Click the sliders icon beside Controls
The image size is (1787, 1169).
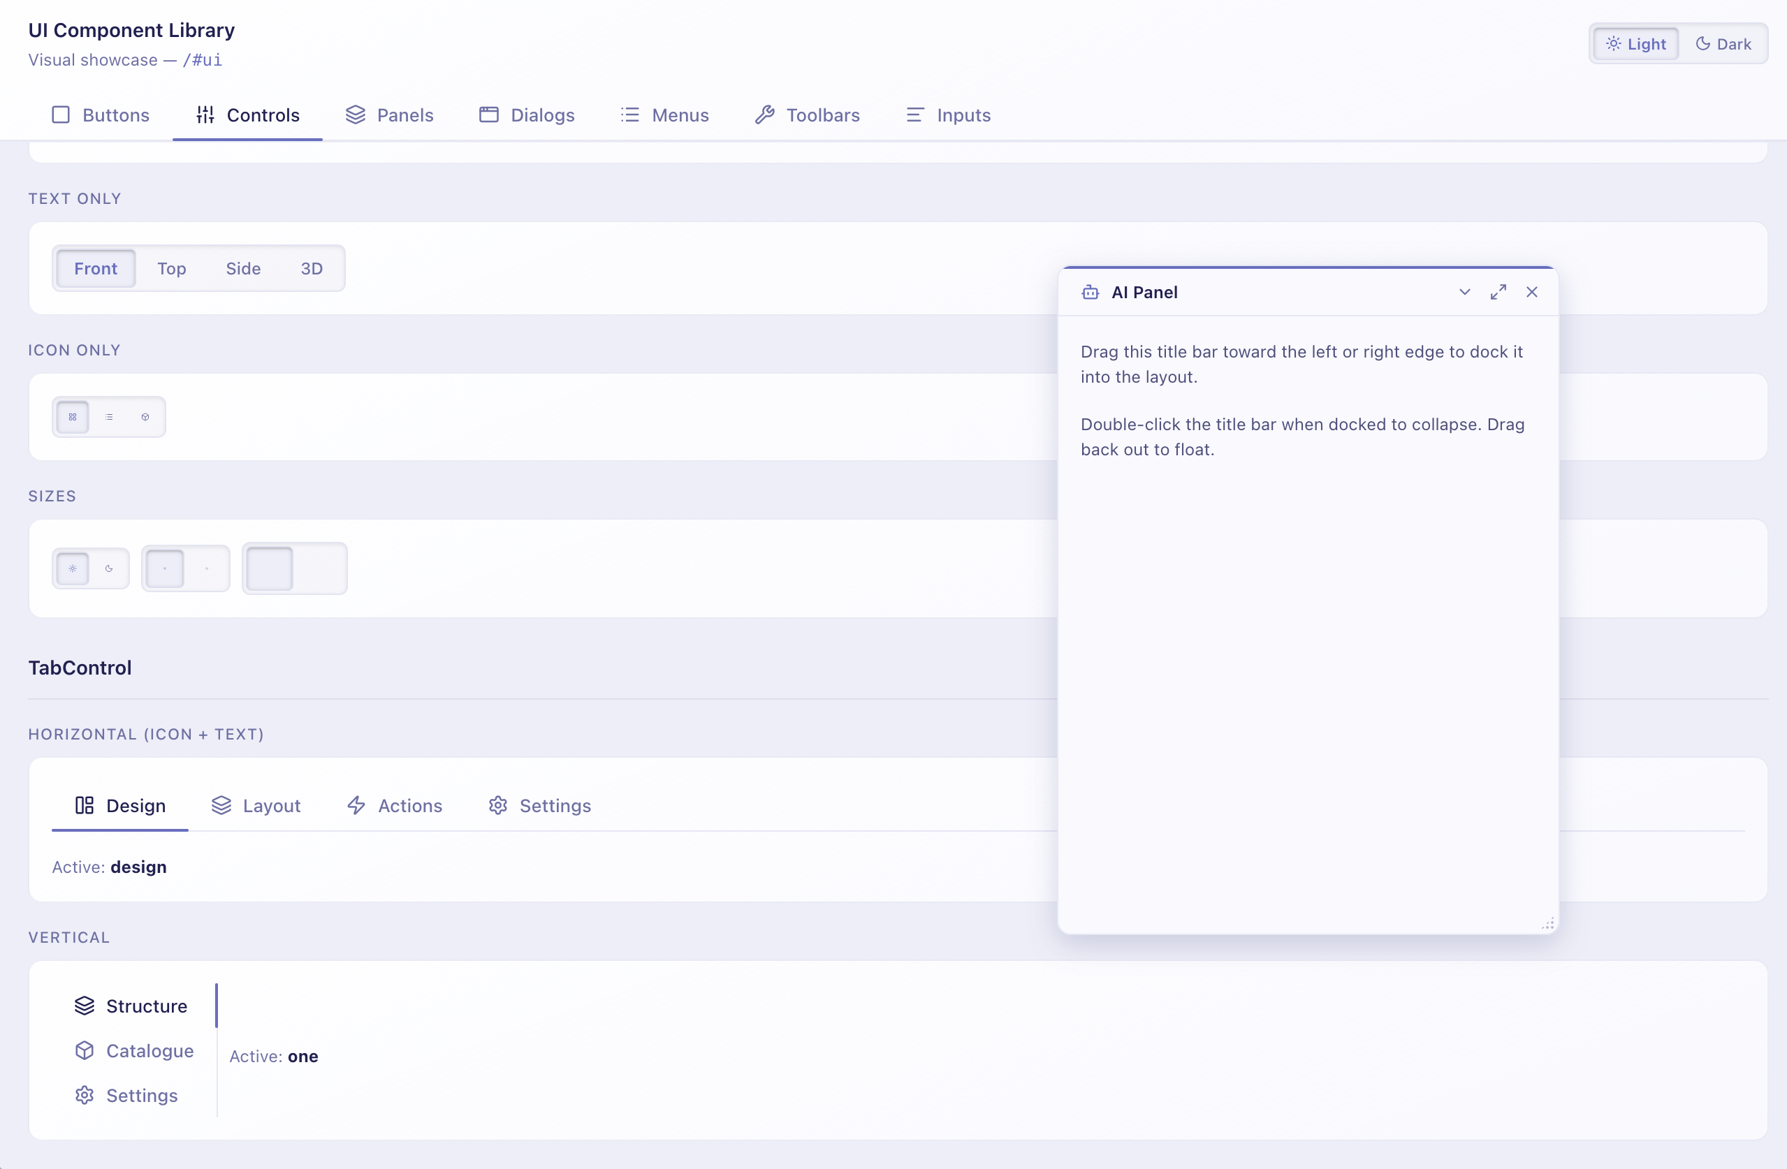click(x=205, y=115)
